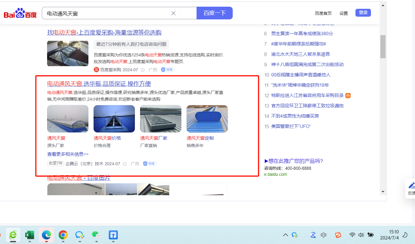Clear the search box with the X icon

(173, 13)
